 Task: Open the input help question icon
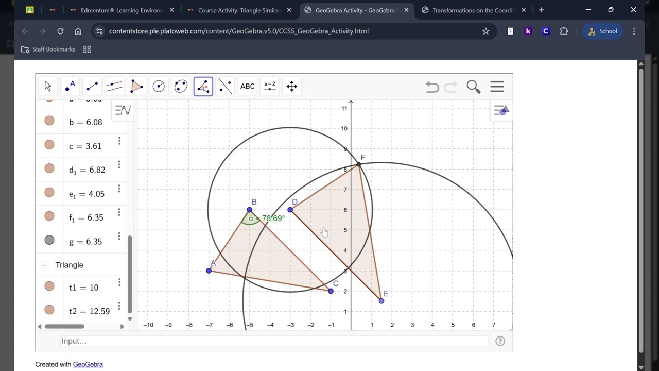point(500,341)
